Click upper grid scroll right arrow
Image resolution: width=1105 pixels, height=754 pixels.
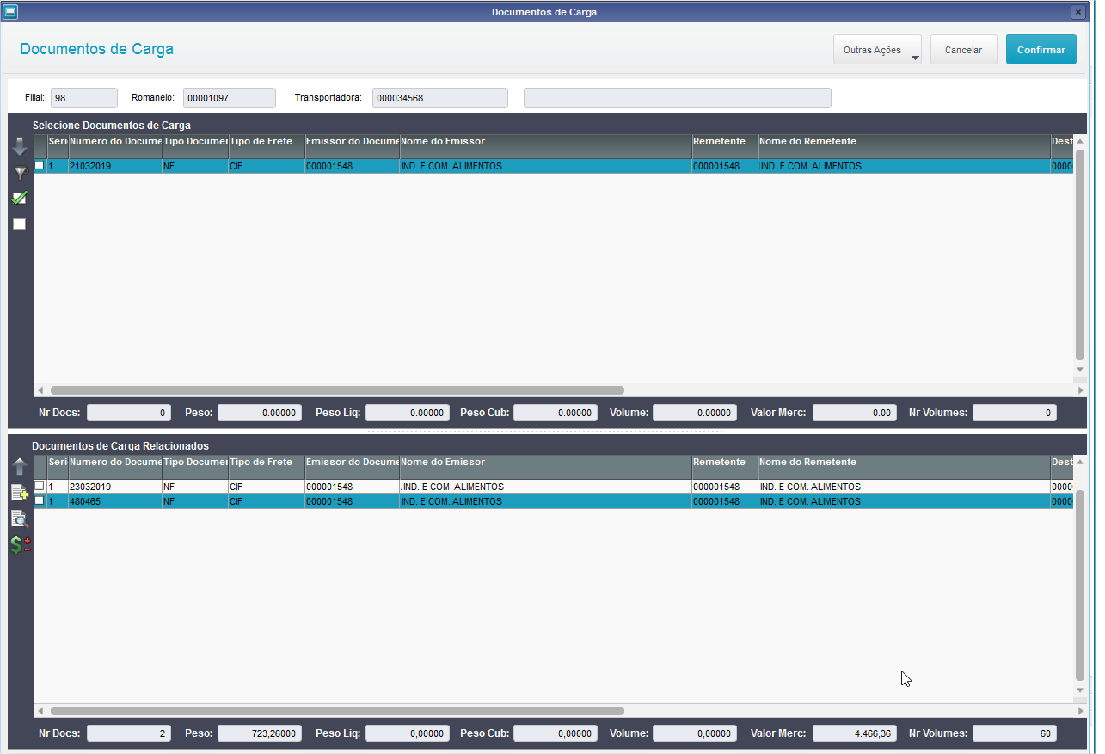(x=1081, y=390)
